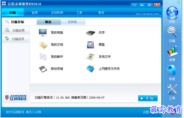Open the 安检 globe icon in sidebar
The image size is (184, 118).
click(x=172, y=13)
